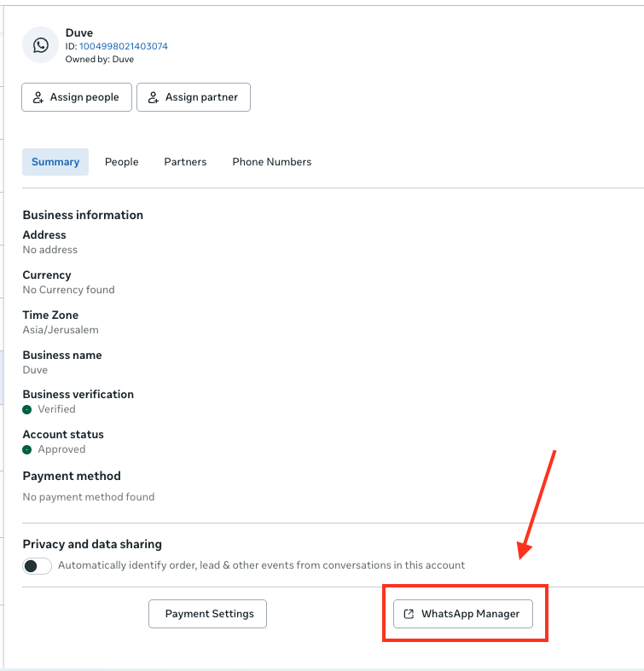
Task: Click the Duve account name heading
Action: tap(79, 33)
